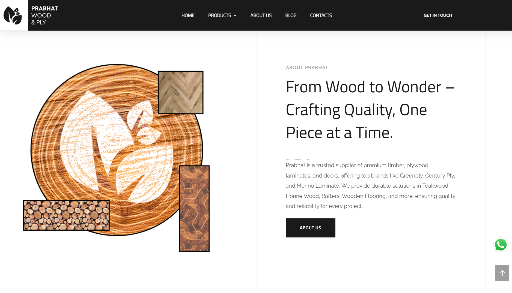Screen dimensions: 512x293
Task: Click Get In Touch button
Action: tap(438, 15)
